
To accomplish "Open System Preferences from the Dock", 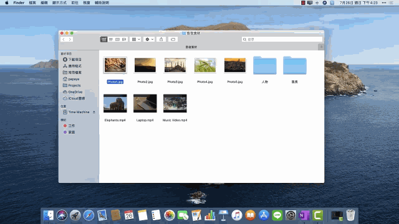I will point(291,215).
